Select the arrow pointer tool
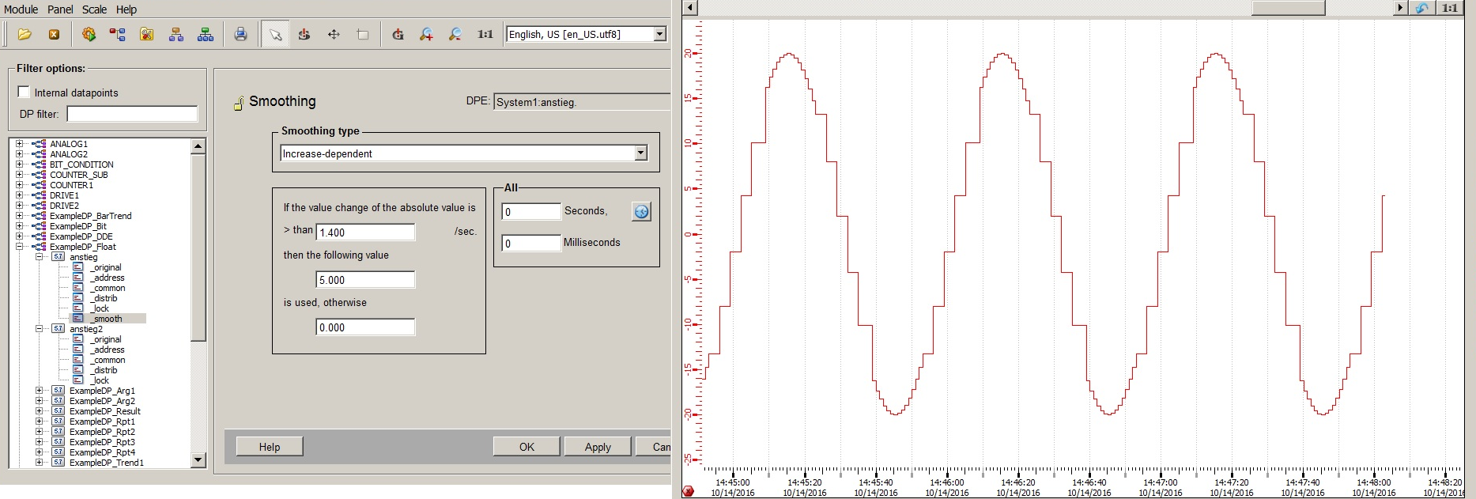The image size is (1476, 499). [x=275, y=34]
